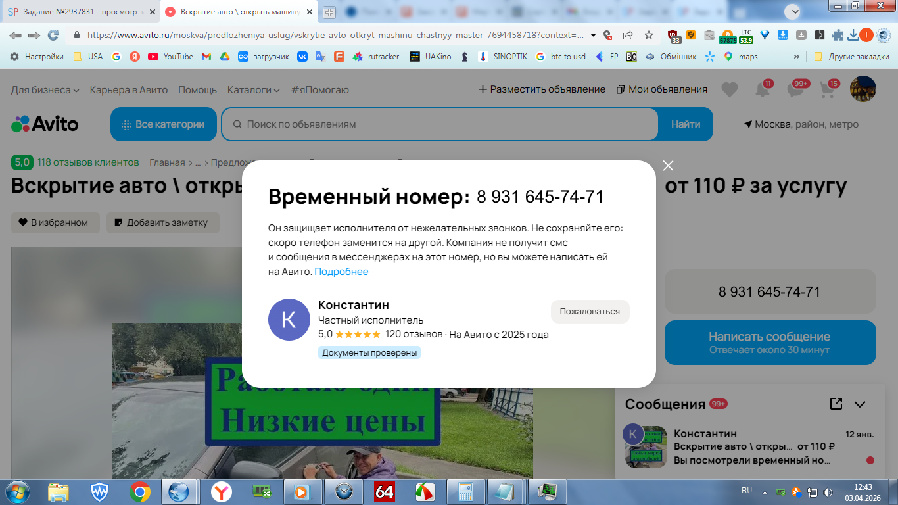Open the Подробнее link in popup
The width and height of the screenshot is (898, 505).
pyautogui.click(x=341, y=272)
